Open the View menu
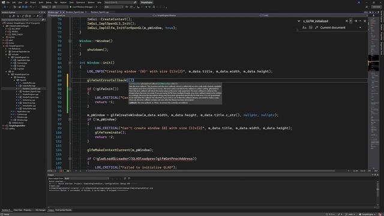Viewport: 384px width, 216px height. click(x=20, y=2)
